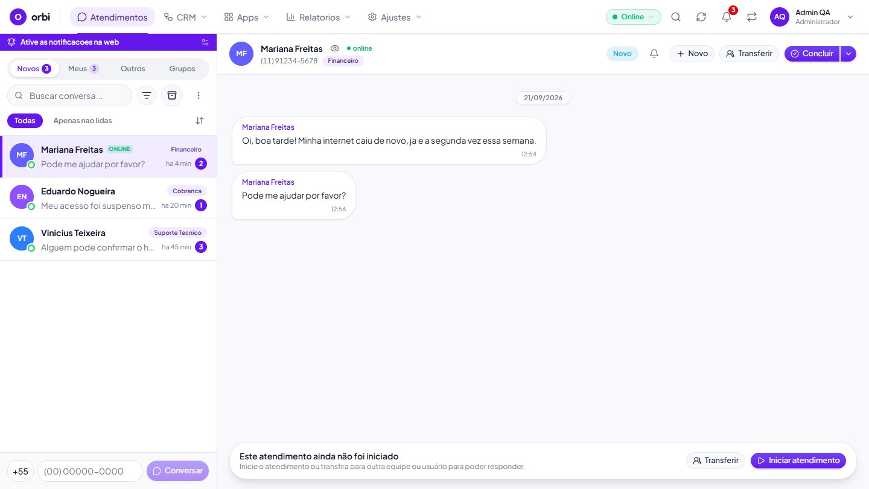Click the Conversar button
Image resolution: width=869 pixels, height=489 pixels.
click(177, 471)
